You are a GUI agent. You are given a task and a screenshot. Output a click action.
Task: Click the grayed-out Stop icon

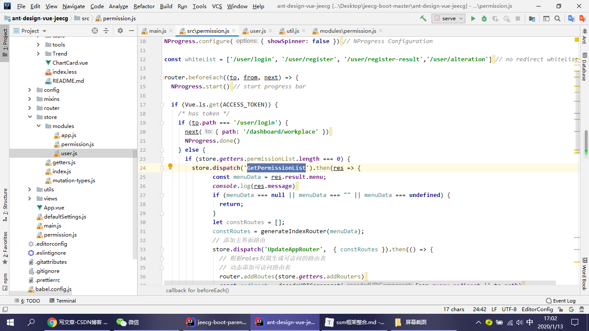pyautogui.click(x=518, y=19)
